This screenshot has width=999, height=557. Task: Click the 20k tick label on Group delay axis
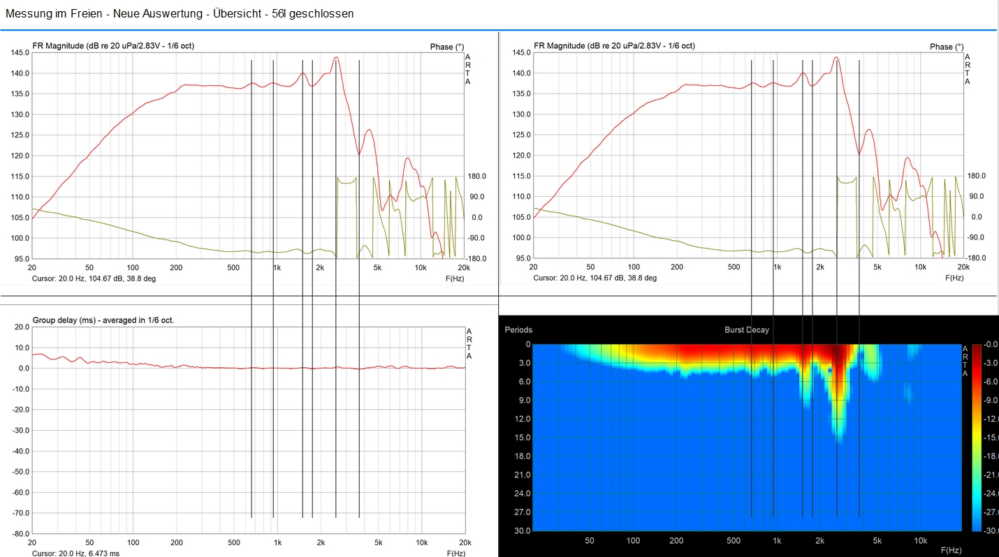(463, 542)
